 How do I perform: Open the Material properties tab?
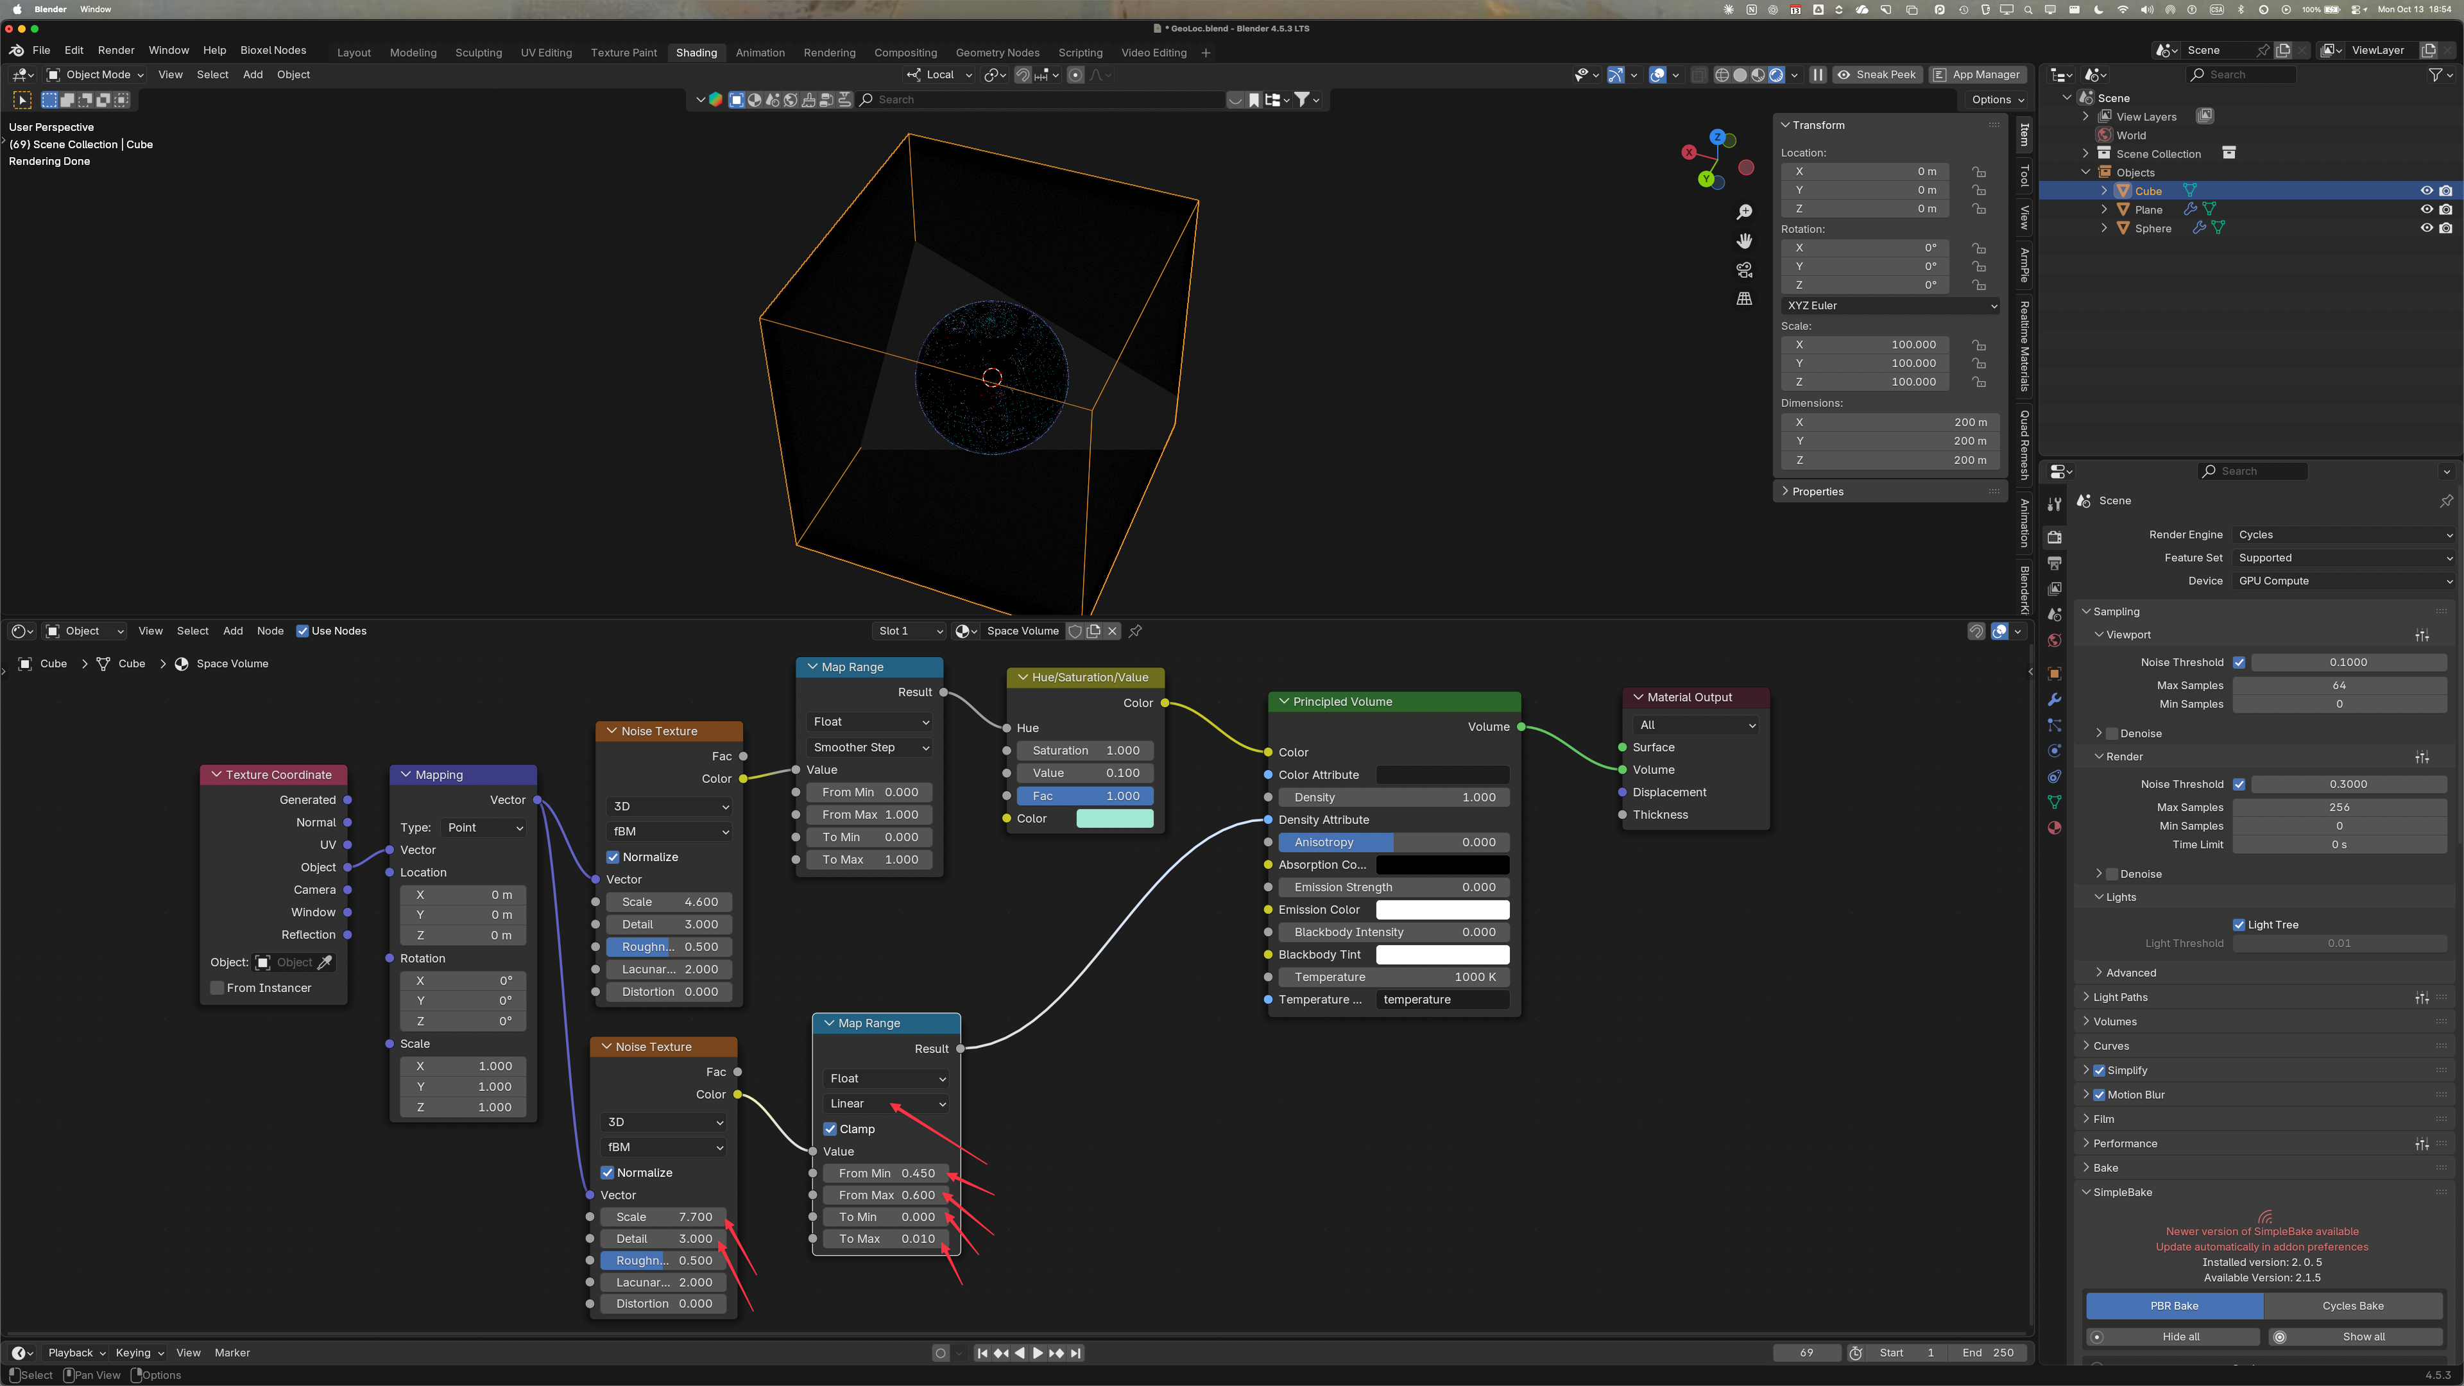pyautogui.click(x=2055, y=828)
